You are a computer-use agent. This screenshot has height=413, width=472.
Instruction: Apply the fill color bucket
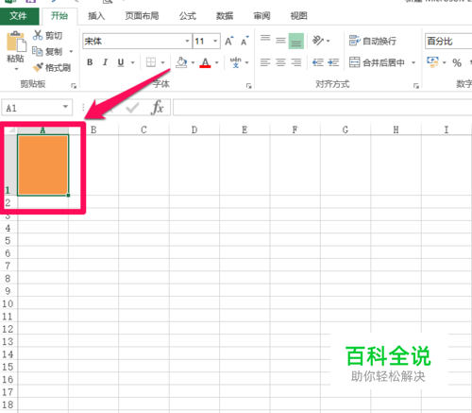[x=181, y=62]
